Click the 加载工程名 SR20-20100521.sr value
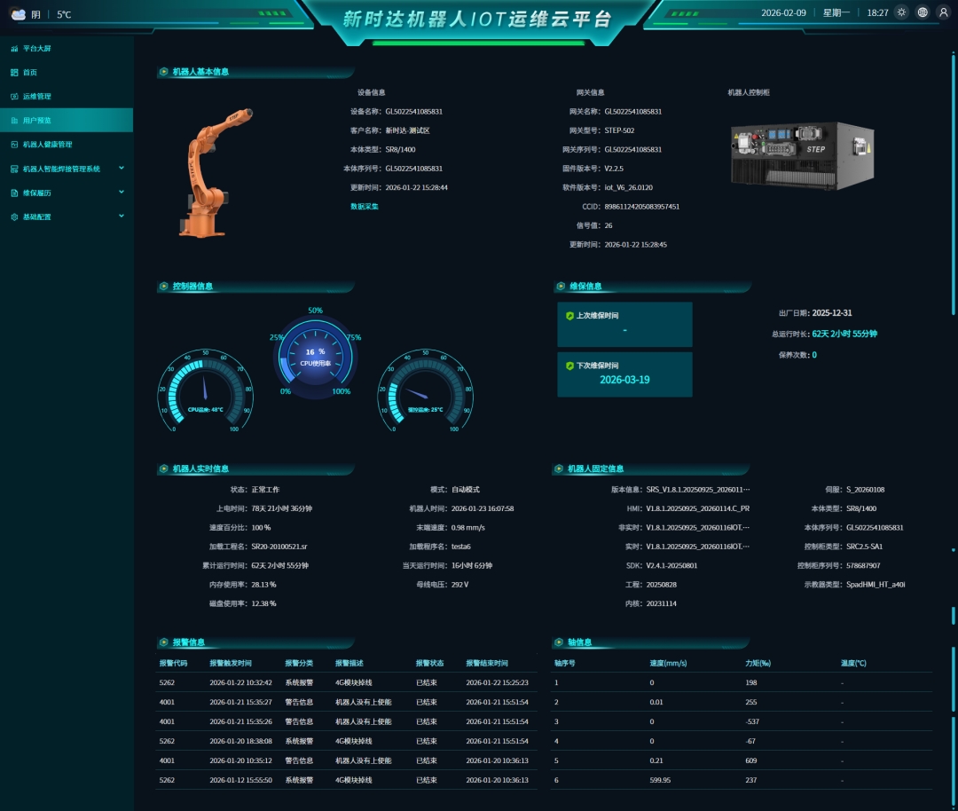The height and width of the screenshot is (811, 958). (279, 547)
